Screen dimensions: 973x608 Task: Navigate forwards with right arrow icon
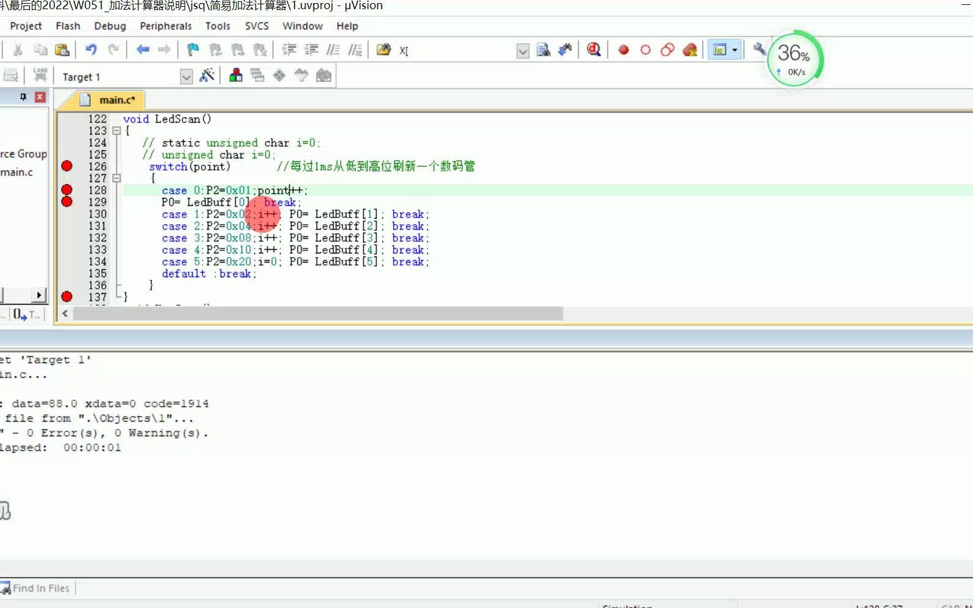[164, 50]
